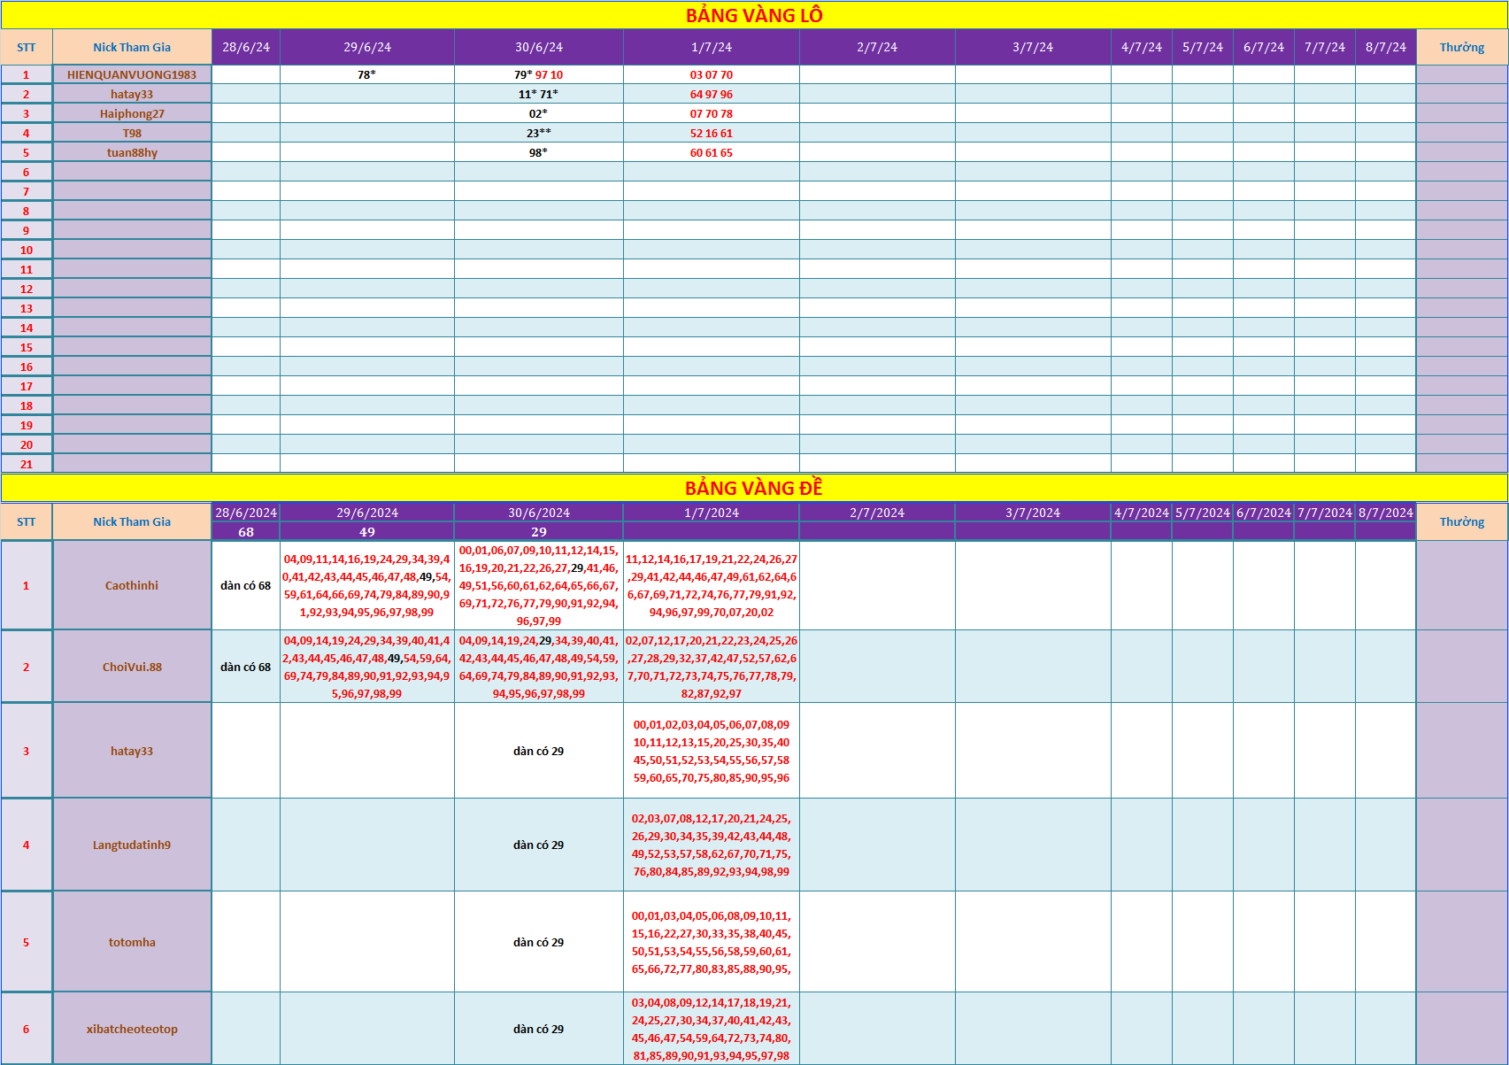Select the cell containing "78*"
Viewport: 1509px width, 1065px height.
tap(367, 74)
